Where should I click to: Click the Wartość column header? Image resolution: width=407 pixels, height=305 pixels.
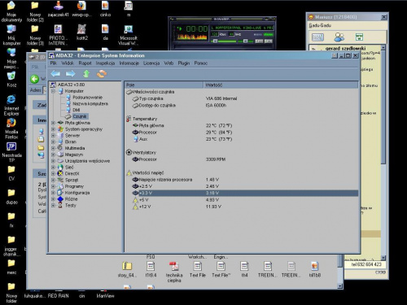click(x=281, y=85)
